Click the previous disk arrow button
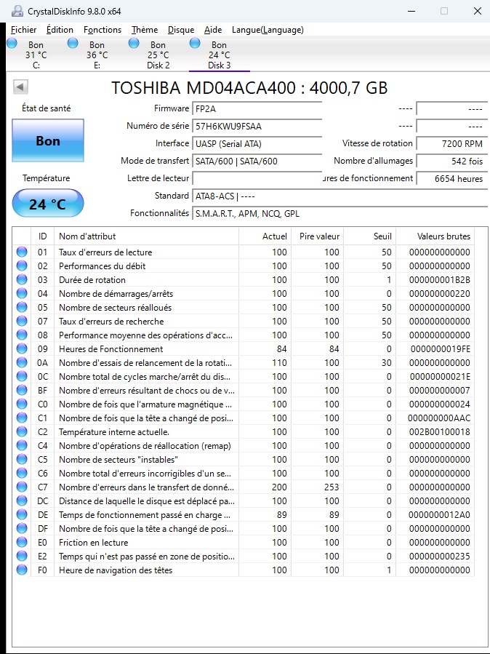Viewport: 490px width, 654px height. (x=20, y=87)
